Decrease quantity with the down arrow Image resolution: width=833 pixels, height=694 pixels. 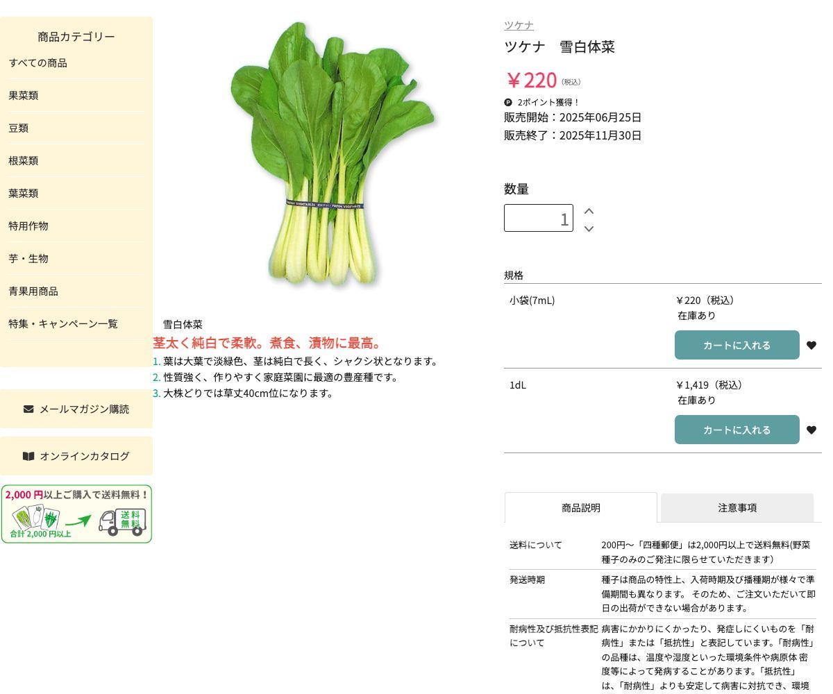[x=589, y=228]
